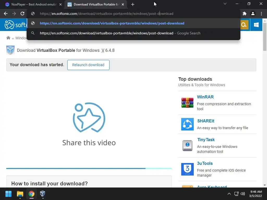Click the browser forward arrow
This screenshot has height=200, width=267.
(14, 14)
